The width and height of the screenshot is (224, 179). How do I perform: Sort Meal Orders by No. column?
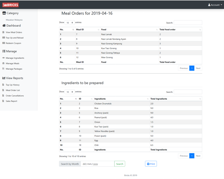click(67, 30)
